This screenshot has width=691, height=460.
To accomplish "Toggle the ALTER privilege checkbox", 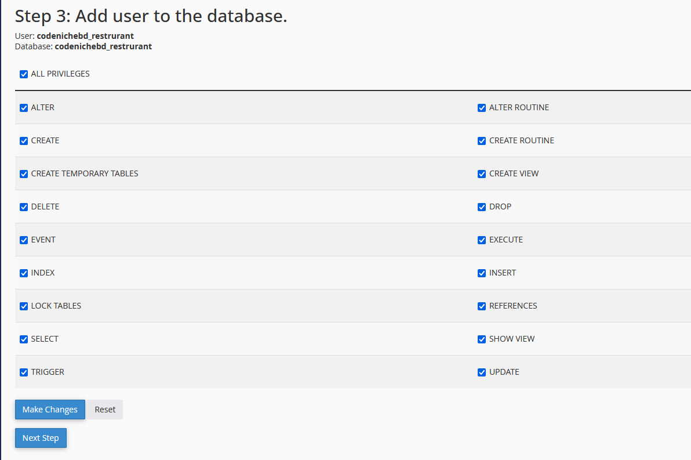I will point(24,108).
